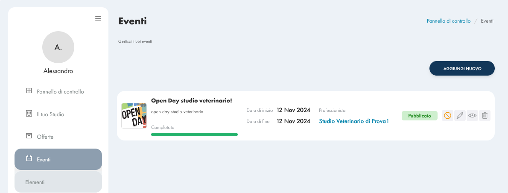
Task: Open Studio Veterinario di Prova1 link
Action: tap(354, 121)
